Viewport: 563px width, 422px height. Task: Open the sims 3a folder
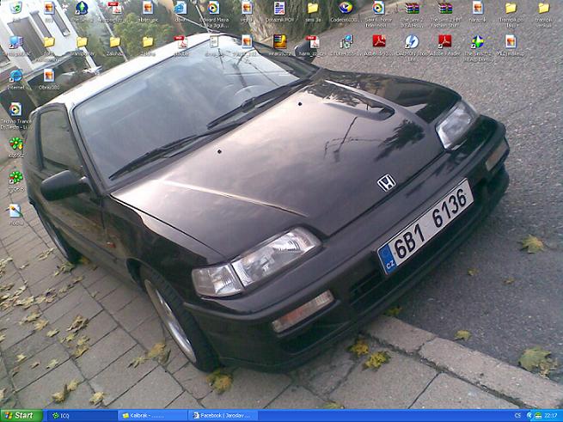[x=313, y=9]
